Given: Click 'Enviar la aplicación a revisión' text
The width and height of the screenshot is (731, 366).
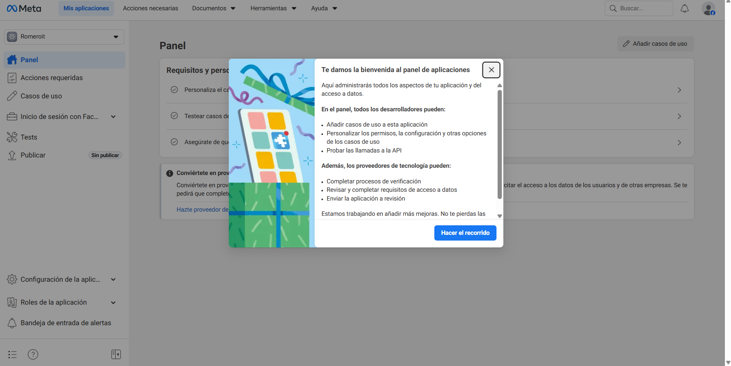Looking at the screenshot, I should click(366, 199).
